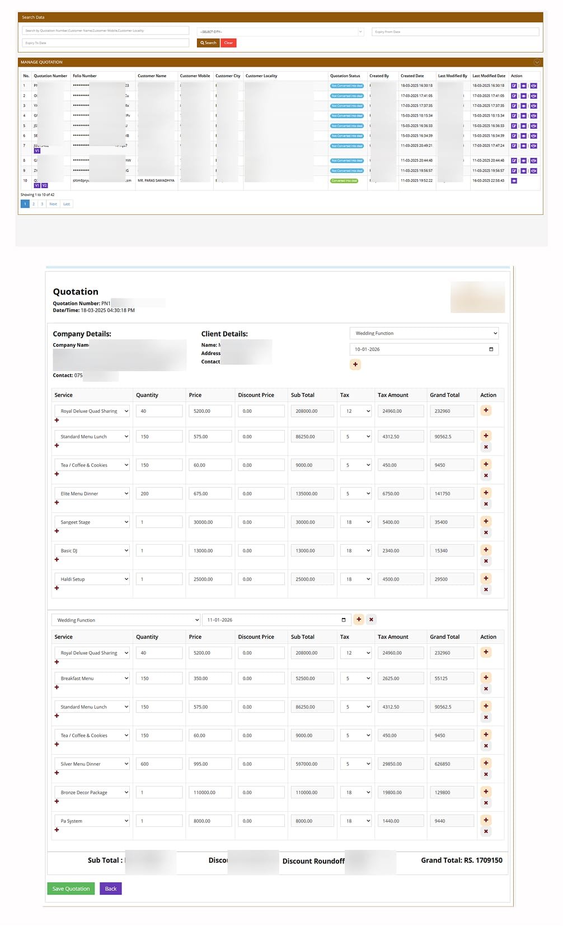This screenshot has width=563, height=926.
Task: Click view icon in the Converted into deal row
Action: click(x=514, y=181)
